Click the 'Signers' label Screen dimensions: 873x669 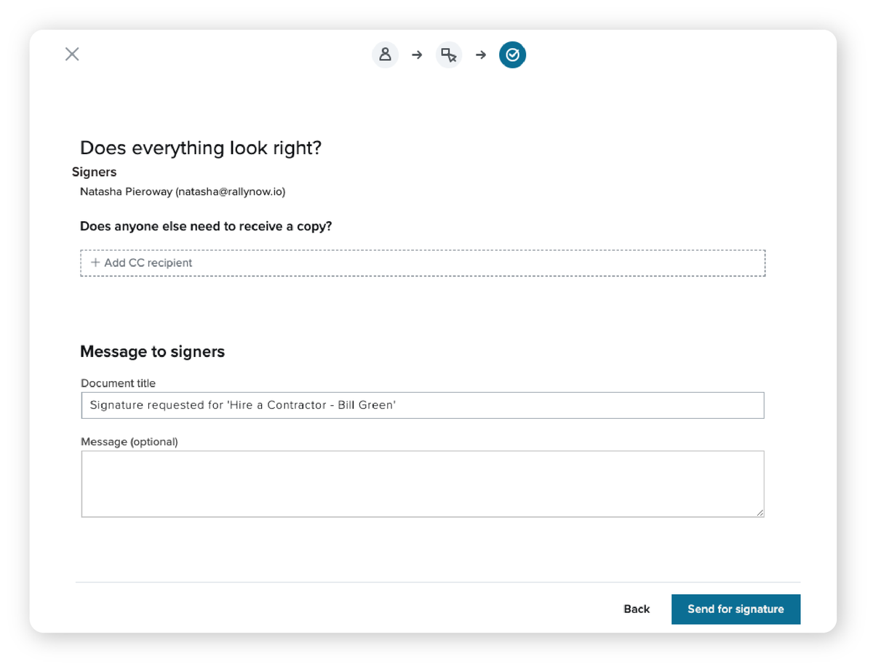point(94,172)
